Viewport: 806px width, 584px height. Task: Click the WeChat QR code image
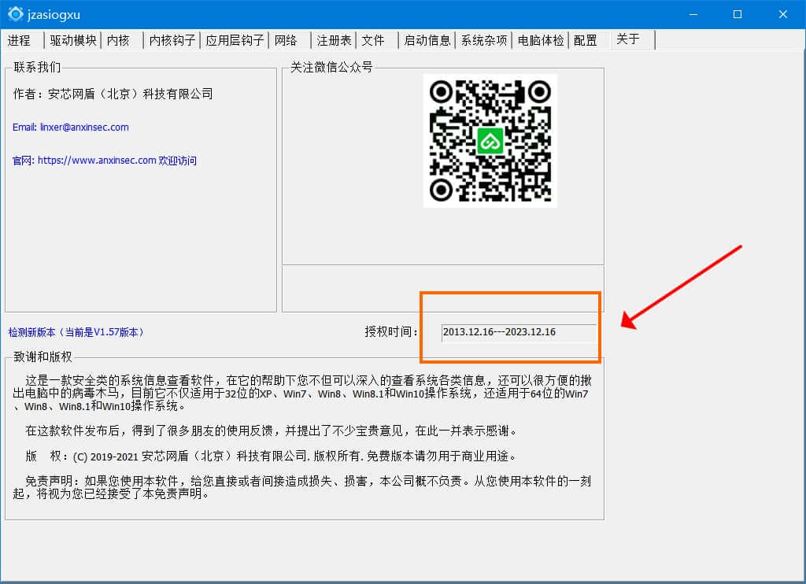(x=490, y=141)
